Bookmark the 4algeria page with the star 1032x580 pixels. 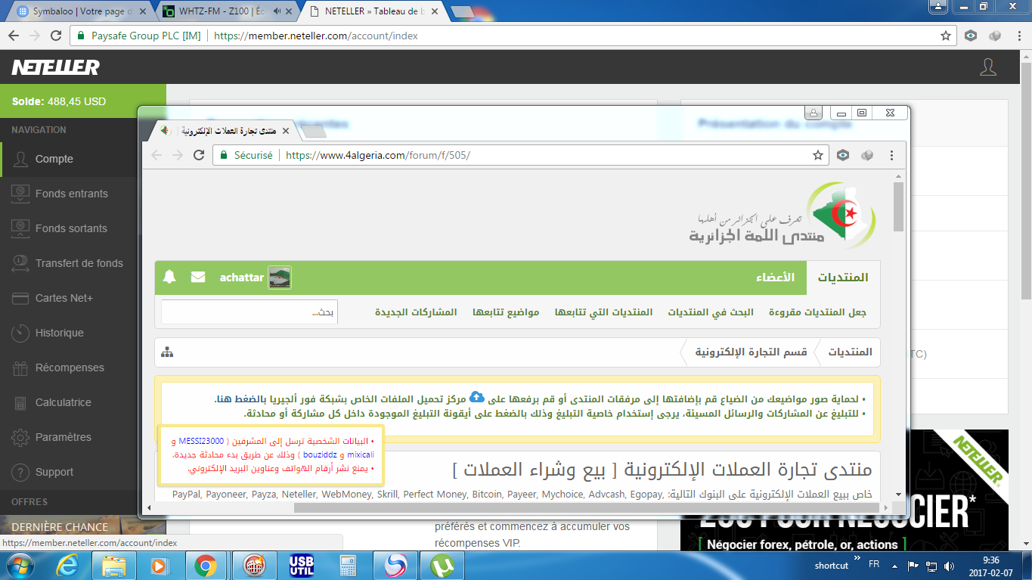pyautogui.click(x=817, y=155)
